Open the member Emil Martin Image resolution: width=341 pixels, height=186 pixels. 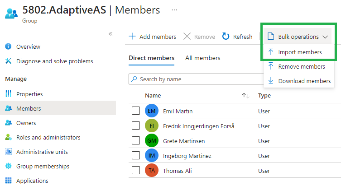pyautogui.click(x=178, y=111)
